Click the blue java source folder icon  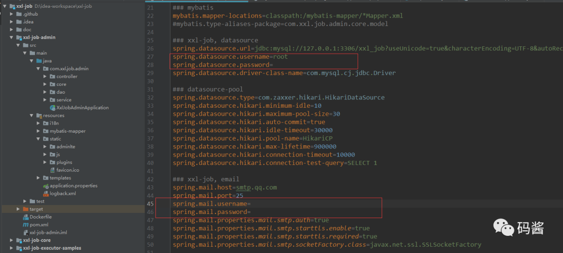(x=39, y=61)
